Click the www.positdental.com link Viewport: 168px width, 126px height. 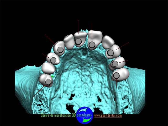click(x=108, y=115)
